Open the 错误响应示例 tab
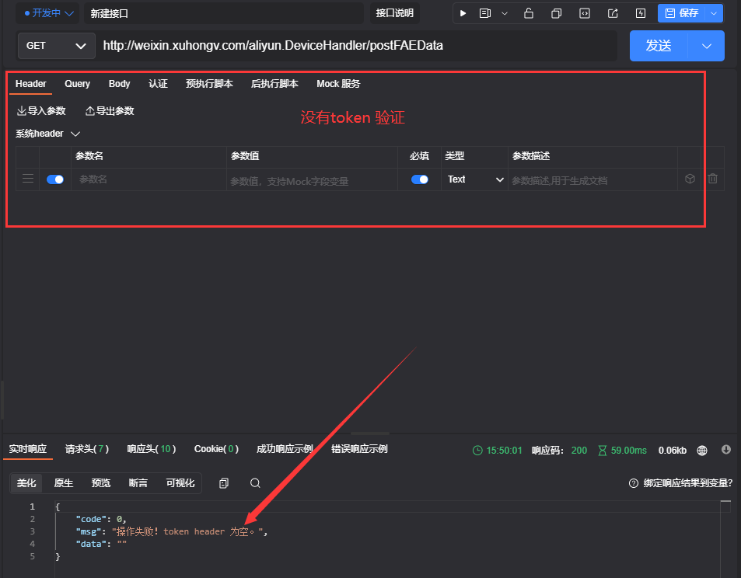This screenshot has width=741, height=578. tap(358, 448)
